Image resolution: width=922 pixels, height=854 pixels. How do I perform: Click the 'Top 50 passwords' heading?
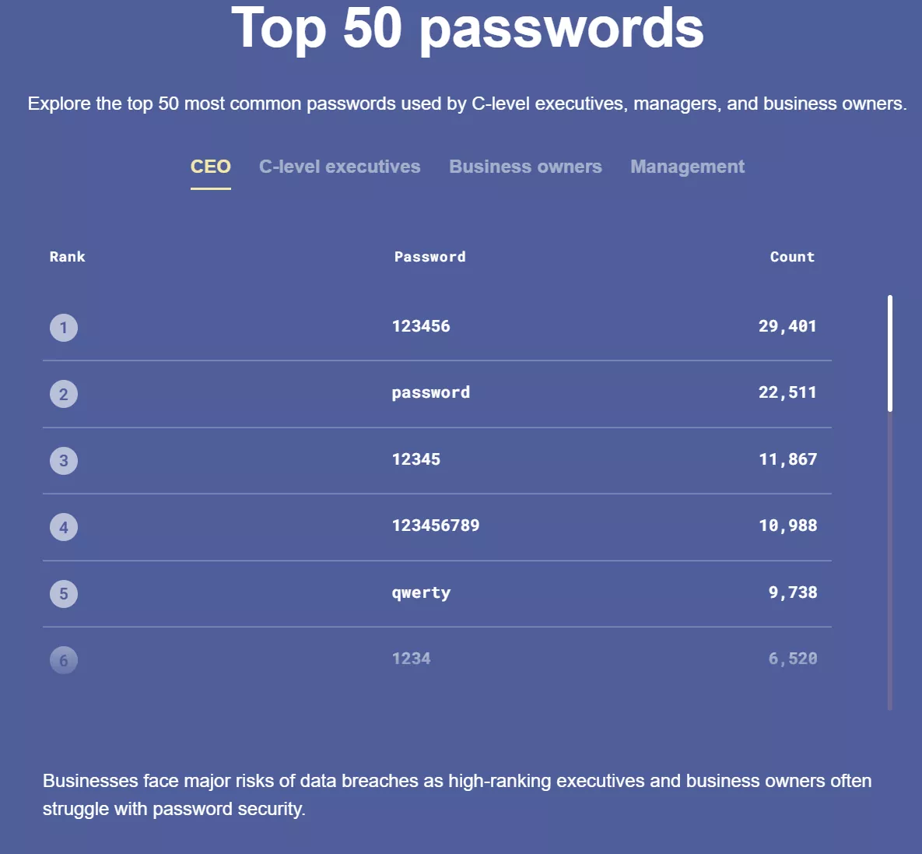467,28
